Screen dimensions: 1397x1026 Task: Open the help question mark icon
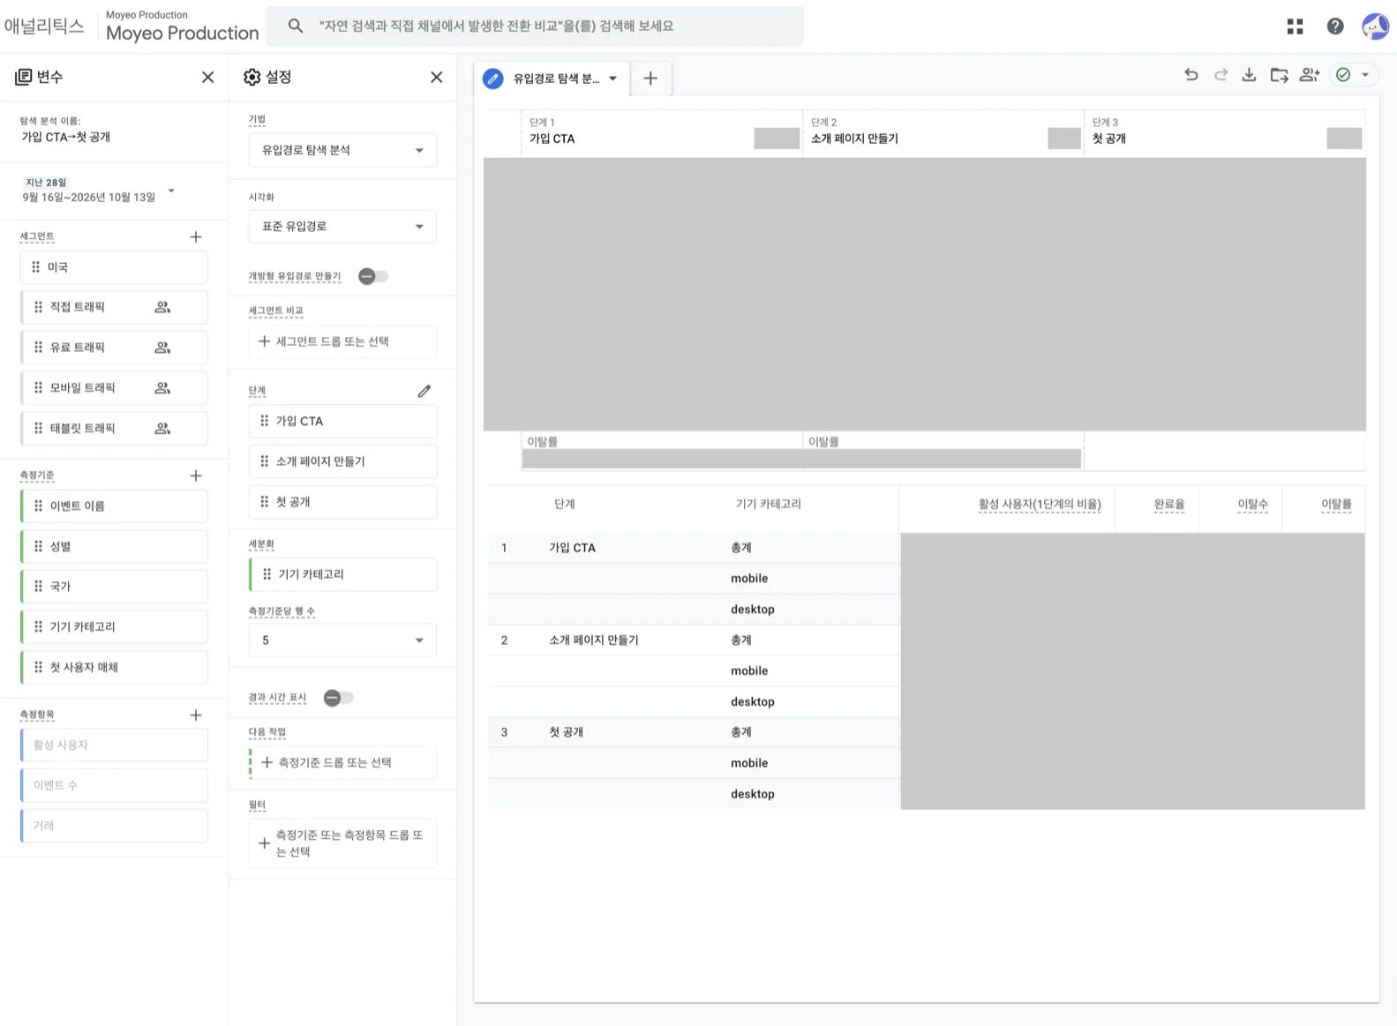click(1335, 26)
